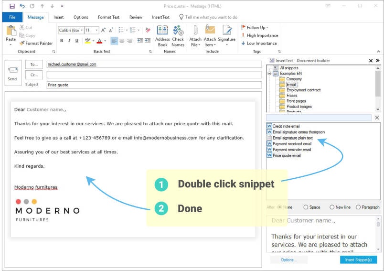Select the Credit note email snippet
This screenshot has width=384, height=271.
pyautogui.click(x=284, y=126)
